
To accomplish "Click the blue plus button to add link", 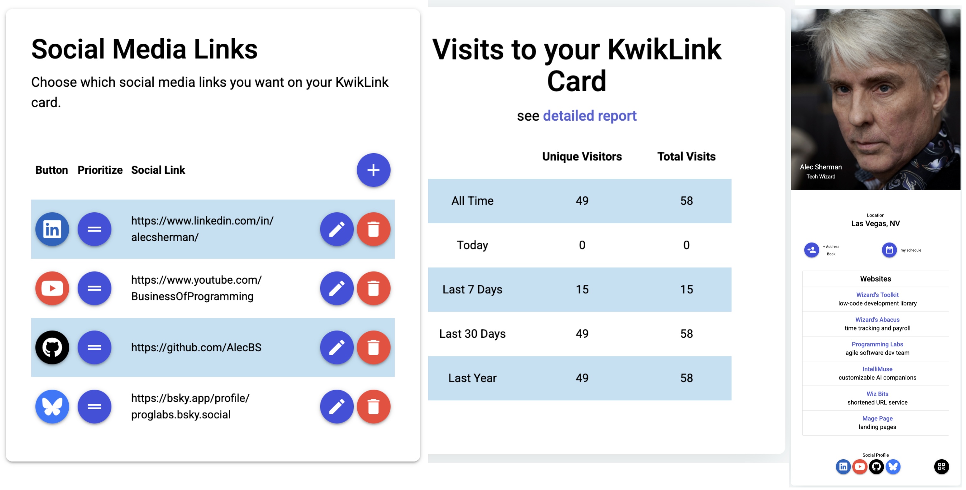I will pos(373,170).
